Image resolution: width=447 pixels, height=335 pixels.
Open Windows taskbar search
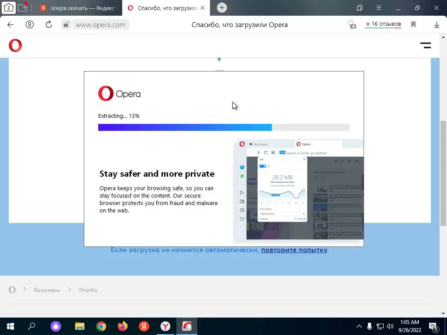point(31,326)
